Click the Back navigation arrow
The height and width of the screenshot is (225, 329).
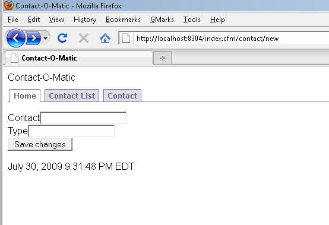click(x=15, y=38)
